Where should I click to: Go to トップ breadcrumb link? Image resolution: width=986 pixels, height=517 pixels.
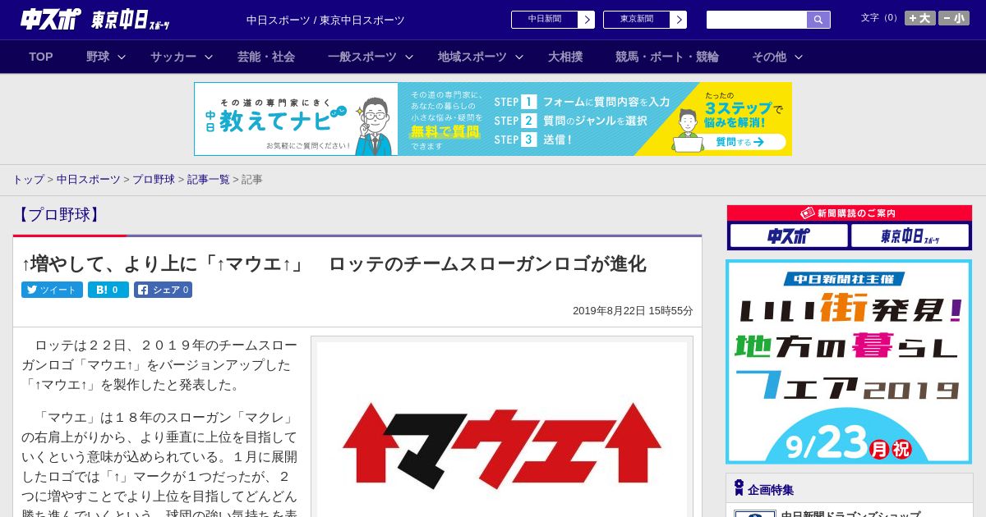[28, 180]
